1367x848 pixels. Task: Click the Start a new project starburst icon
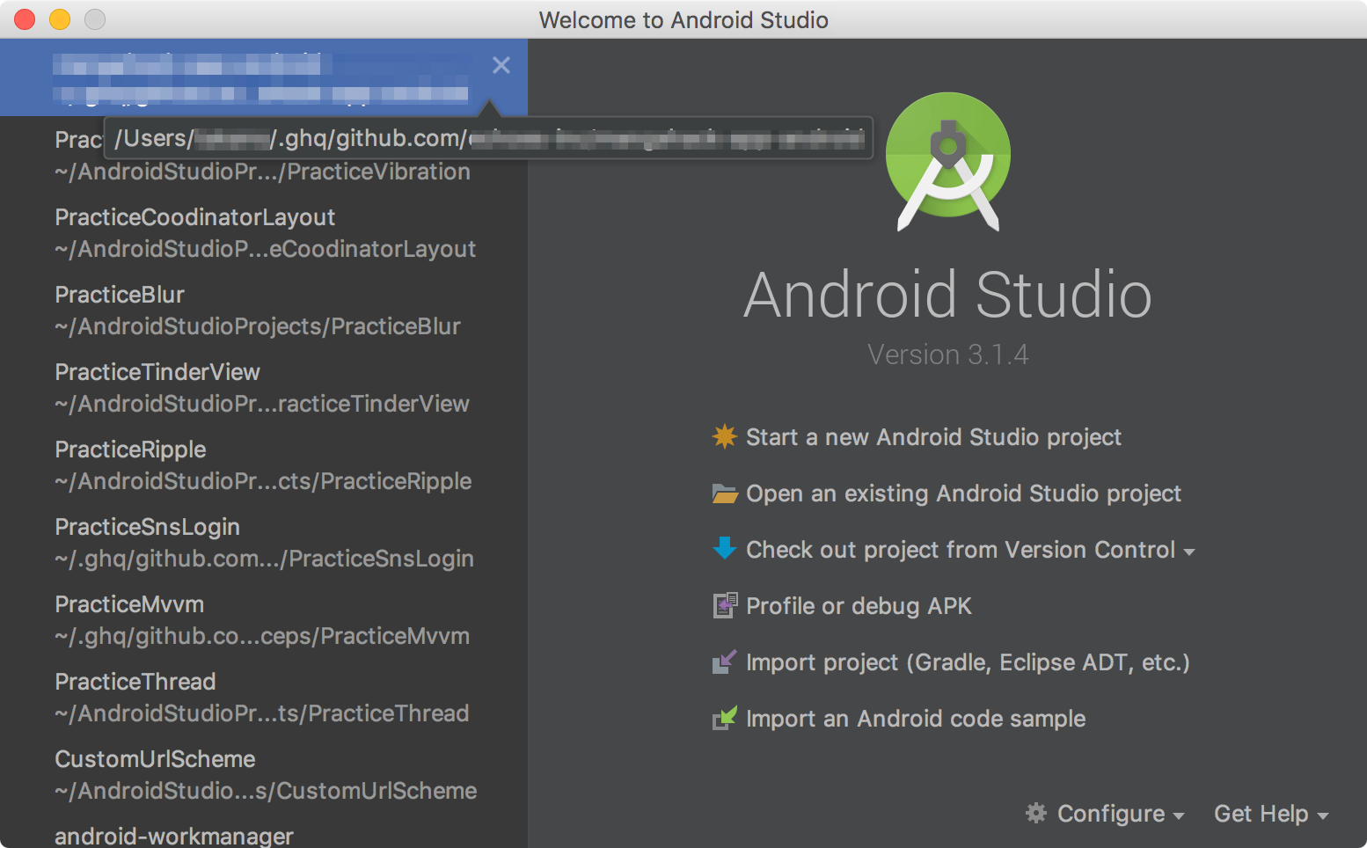click(724, 436)
